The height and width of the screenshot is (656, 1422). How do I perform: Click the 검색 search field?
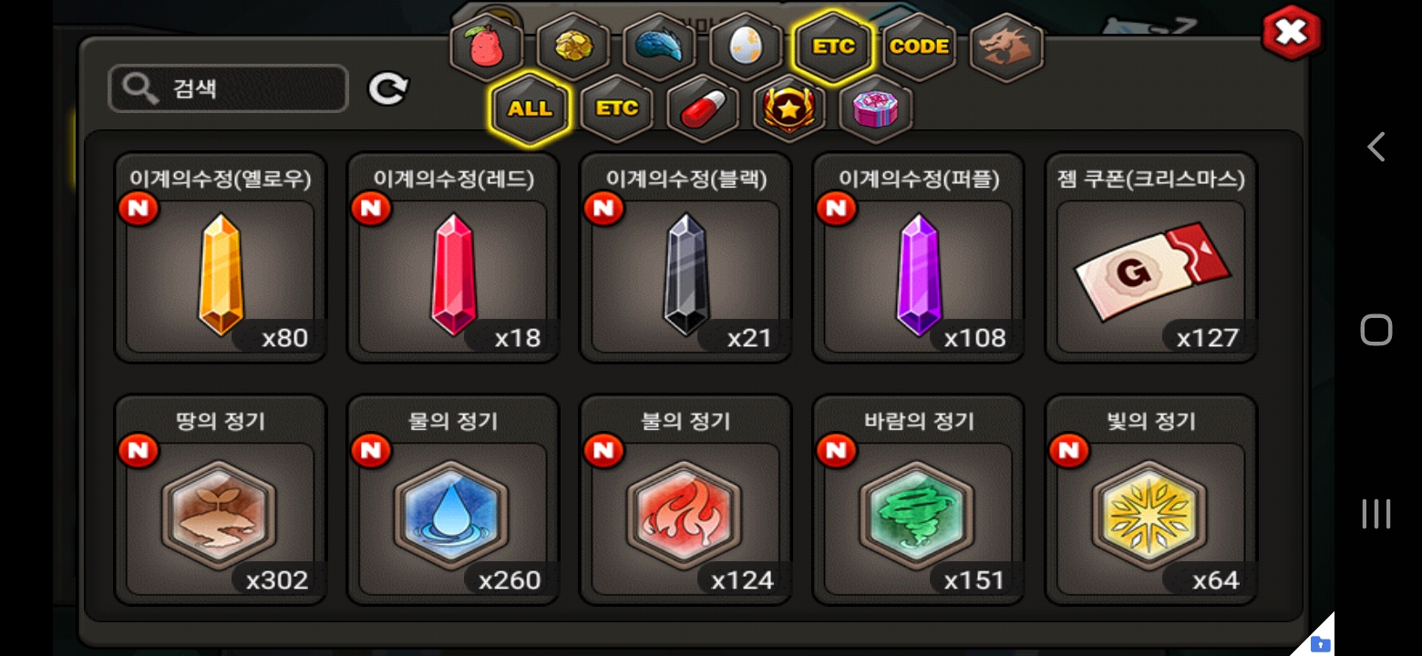tap(228, 89)
